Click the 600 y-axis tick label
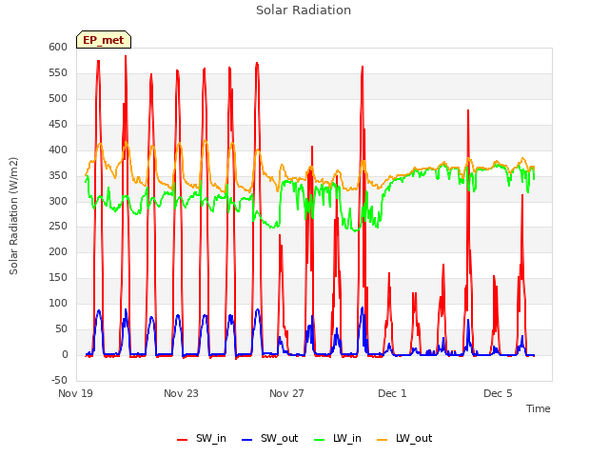This screenshot has width=609, height=457. [58, 47]
